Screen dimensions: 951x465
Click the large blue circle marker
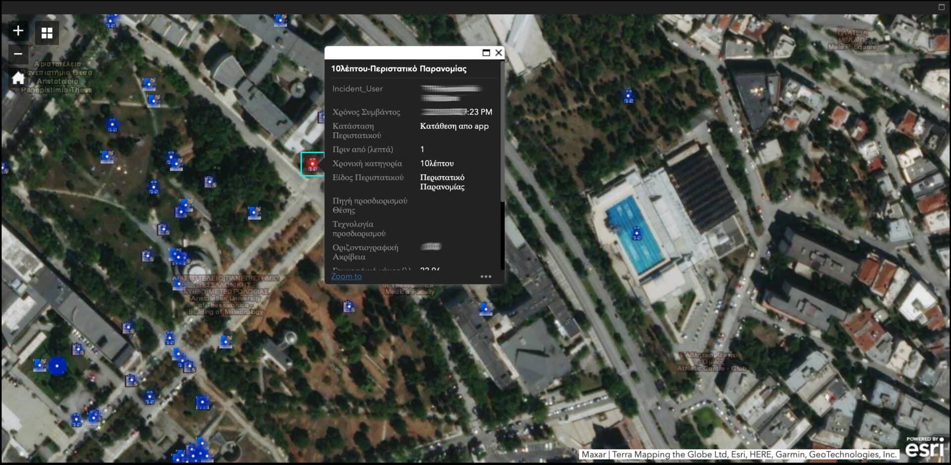click(57, 366)
